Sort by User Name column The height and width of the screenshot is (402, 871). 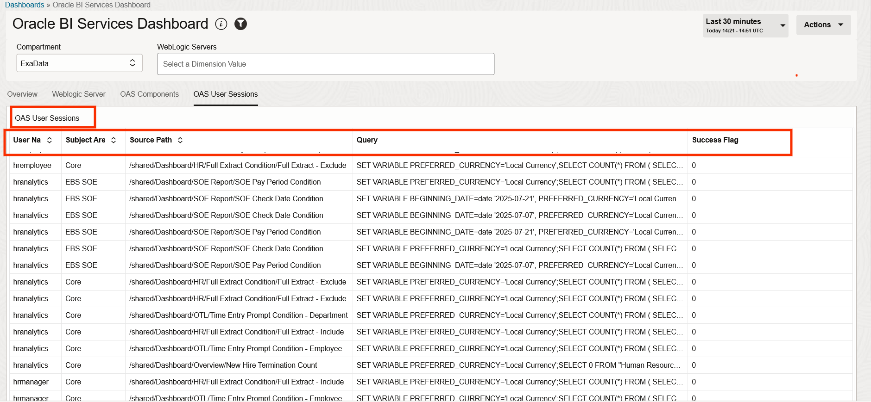pos(50,140)
